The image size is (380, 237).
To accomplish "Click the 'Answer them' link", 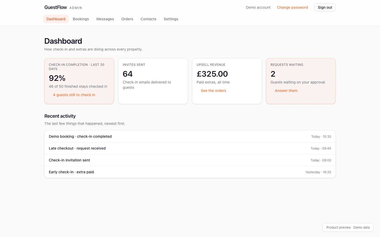I will (x=286, y=91).
